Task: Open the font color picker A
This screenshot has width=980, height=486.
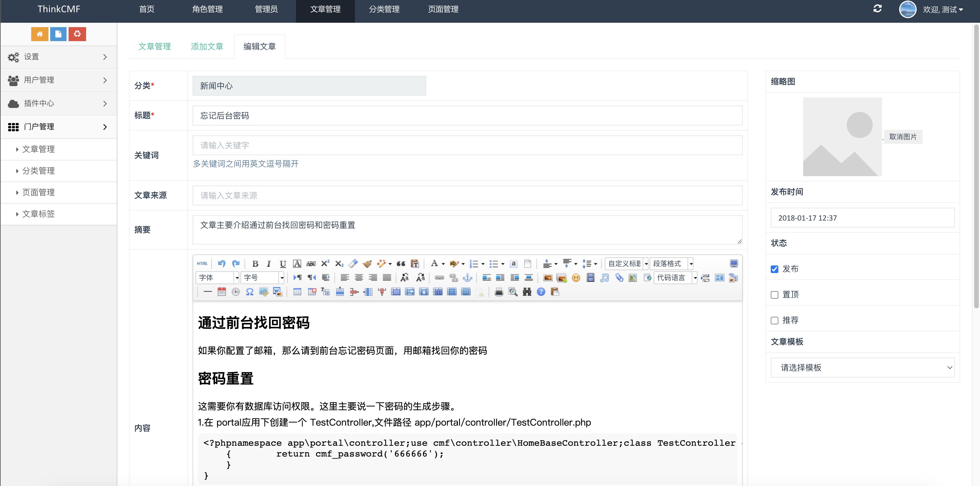Action: coord(434,263)
